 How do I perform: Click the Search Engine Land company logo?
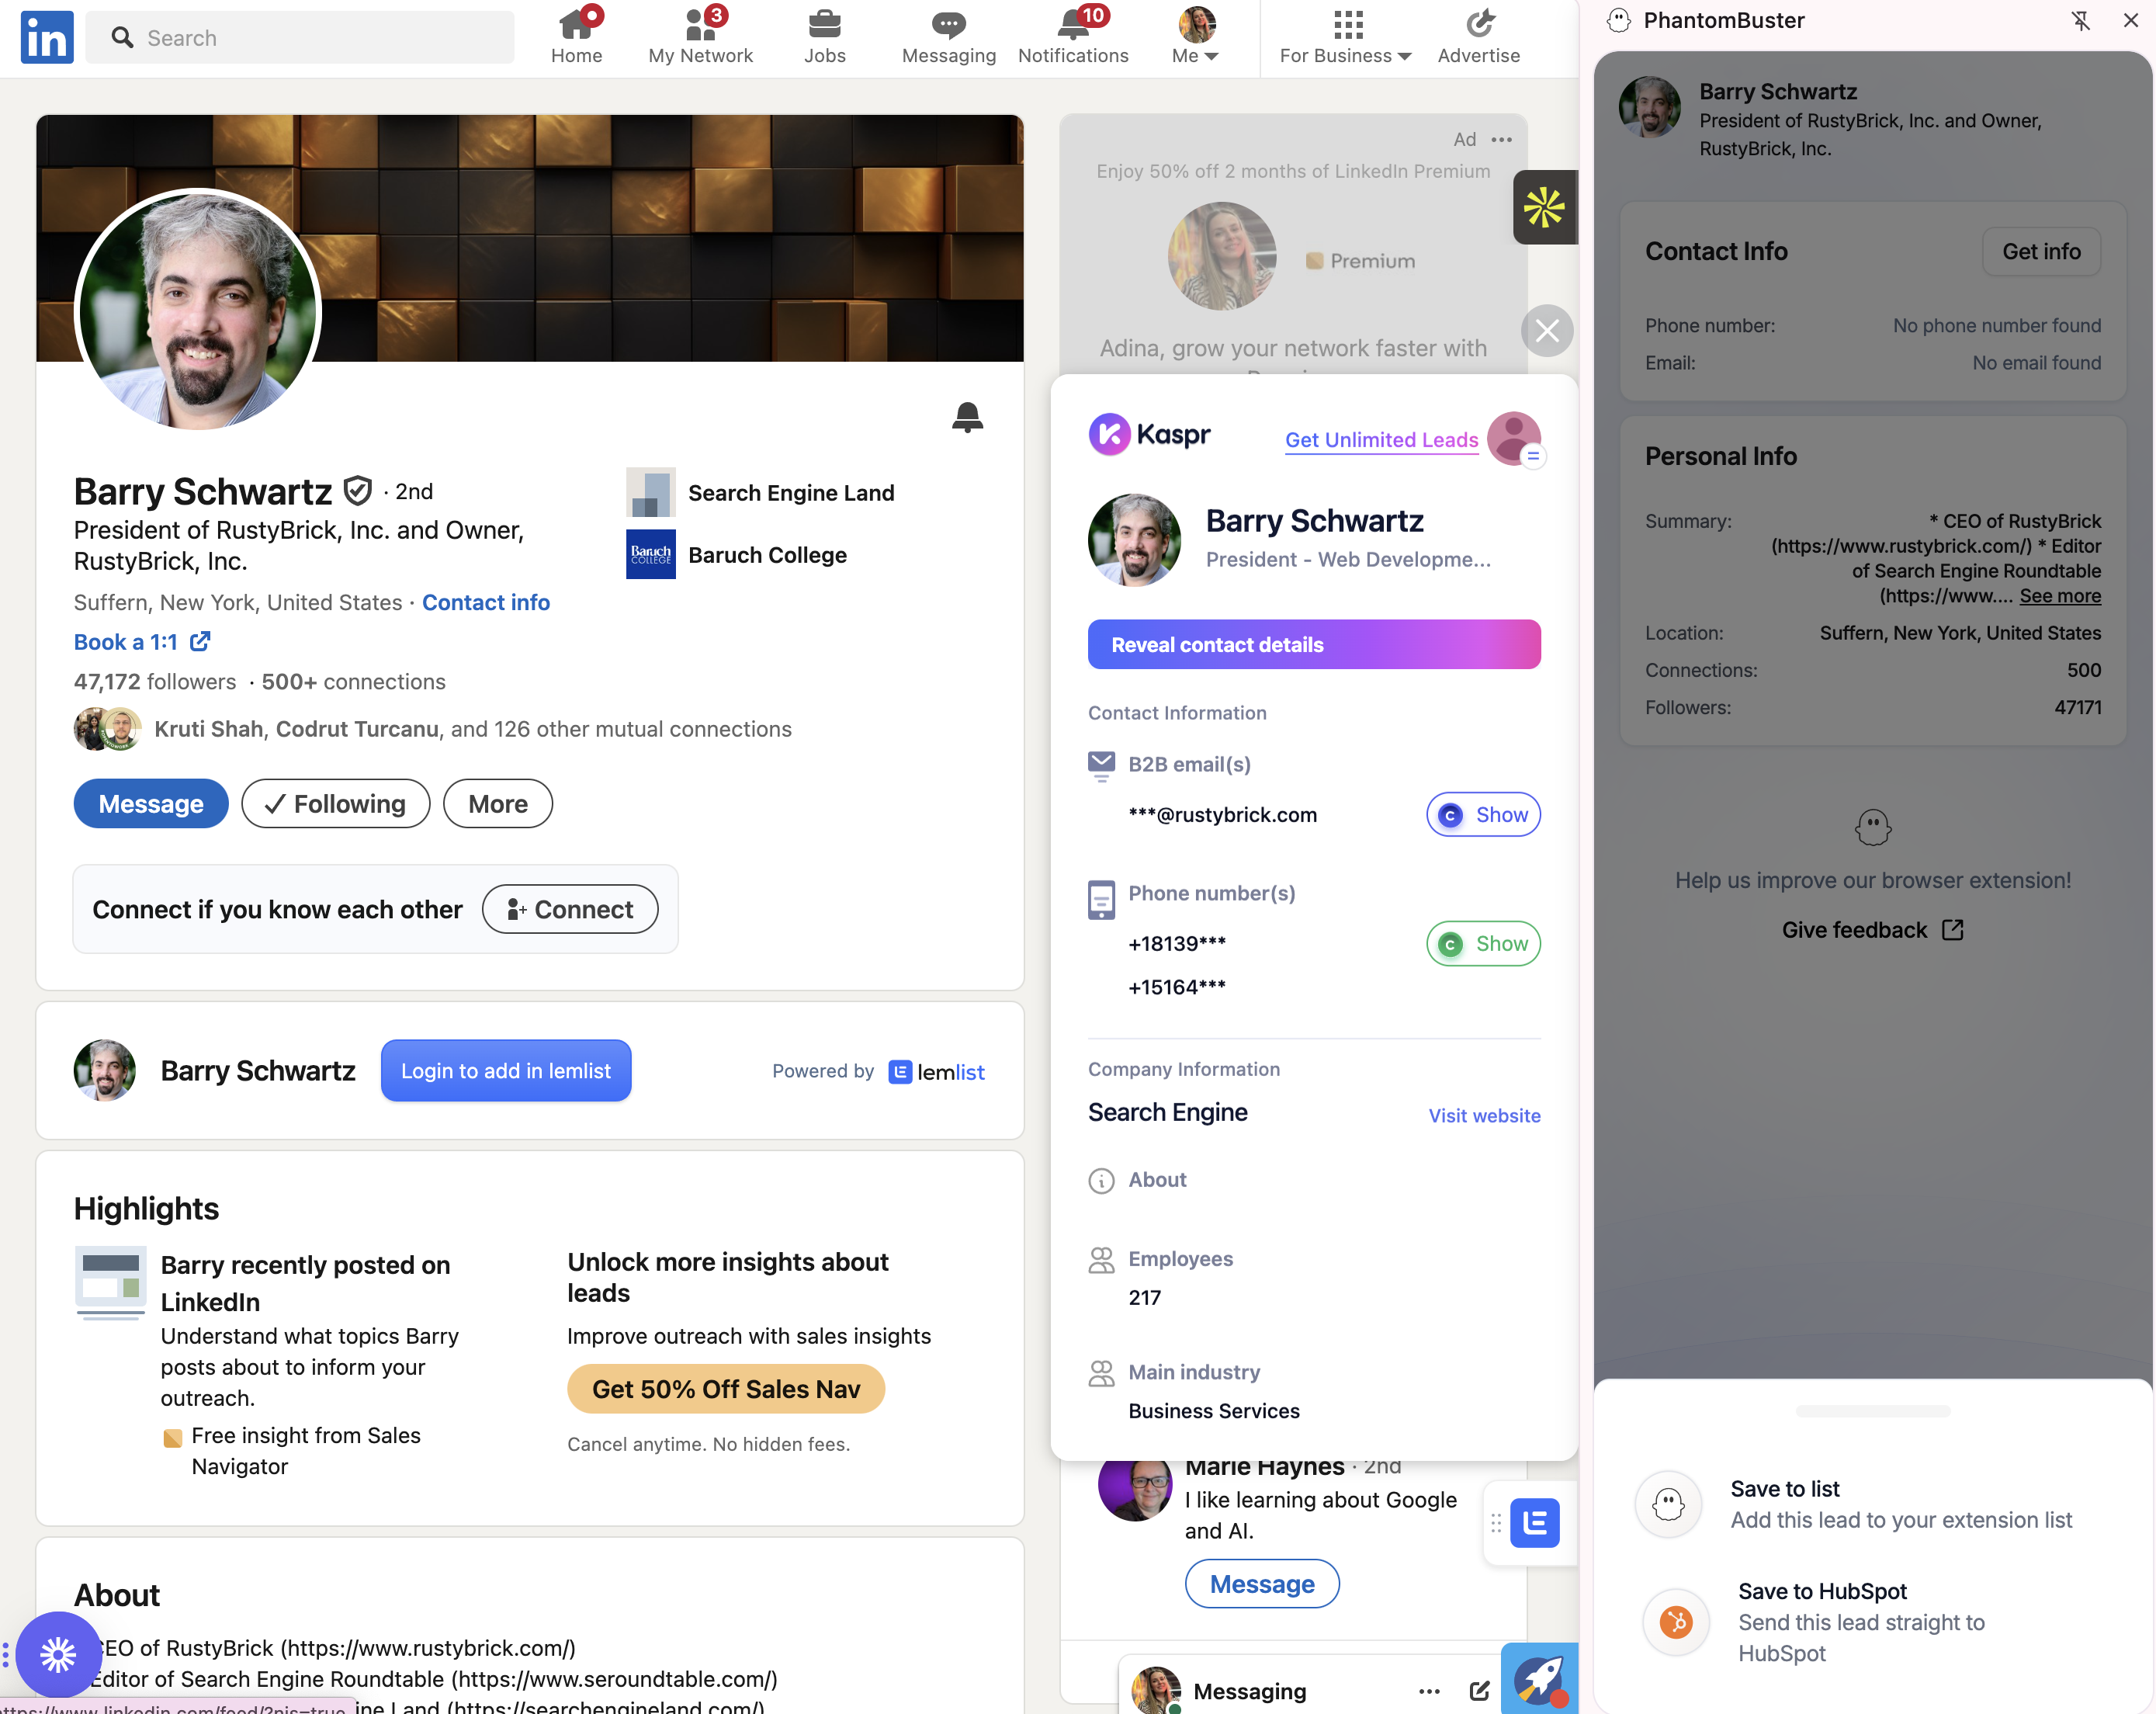click(650, 492)
